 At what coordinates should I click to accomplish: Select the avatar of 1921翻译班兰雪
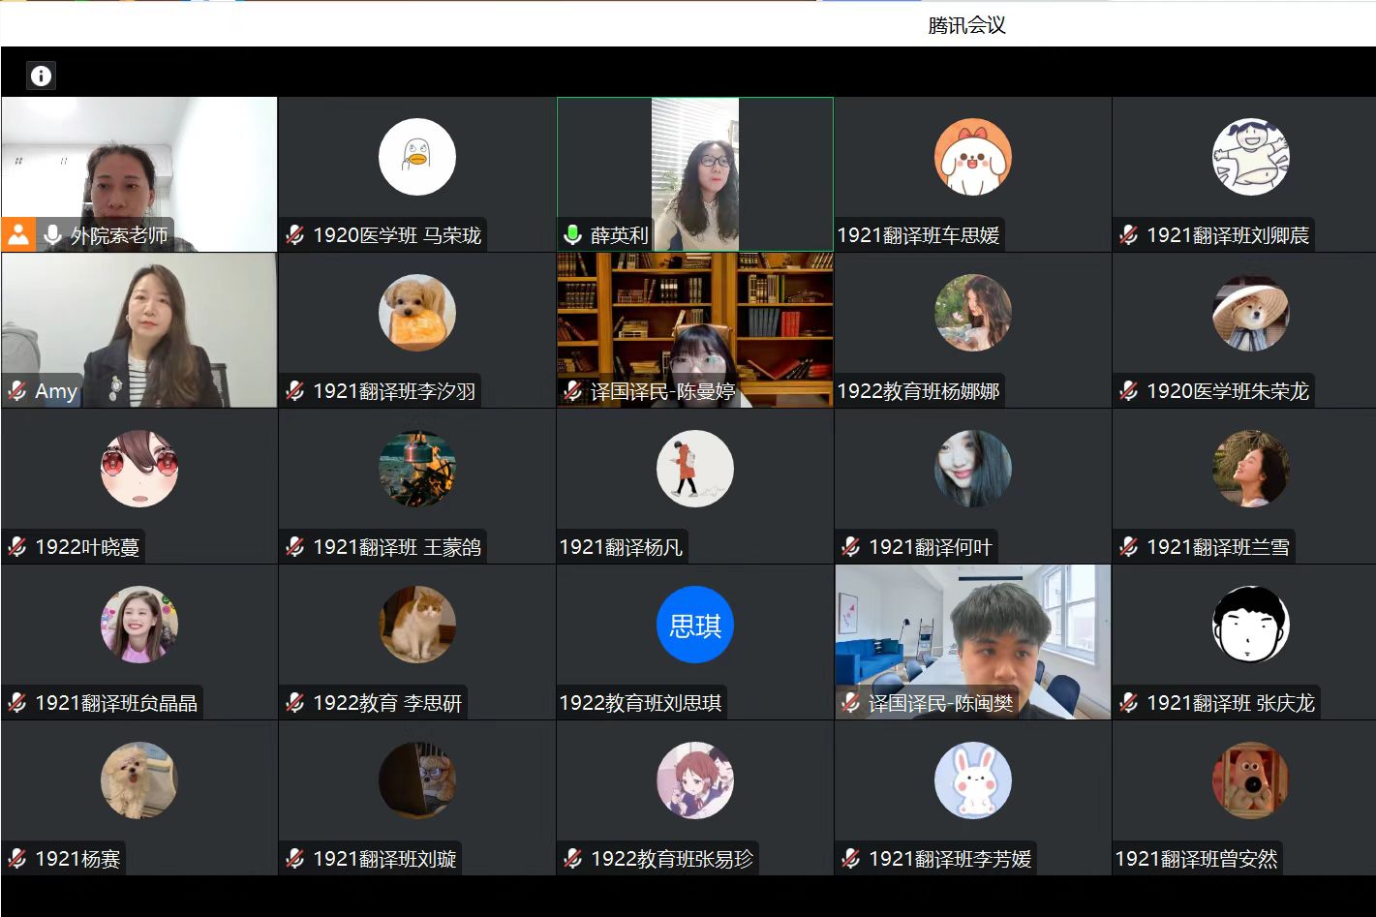1251,469
